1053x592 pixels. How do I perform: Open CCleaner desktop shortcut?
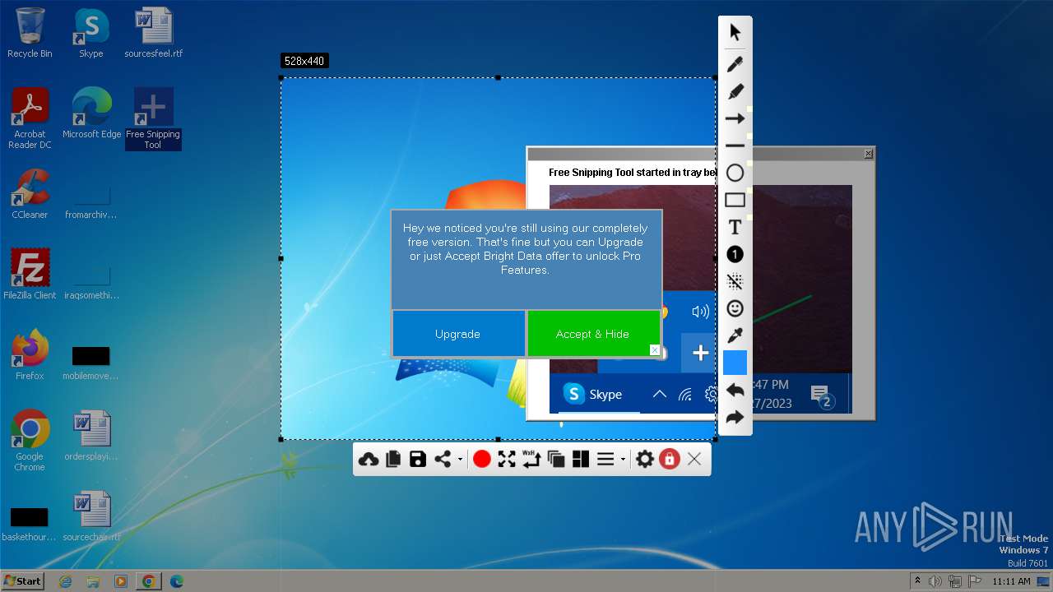(x=30, y=195)
